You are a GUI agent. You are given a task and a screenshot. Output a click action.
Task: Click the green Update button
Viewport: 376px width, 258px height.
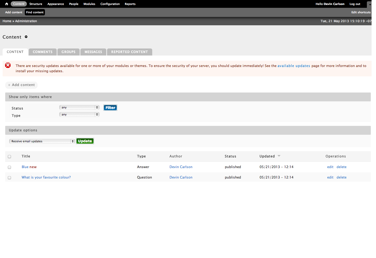(85, 141)
